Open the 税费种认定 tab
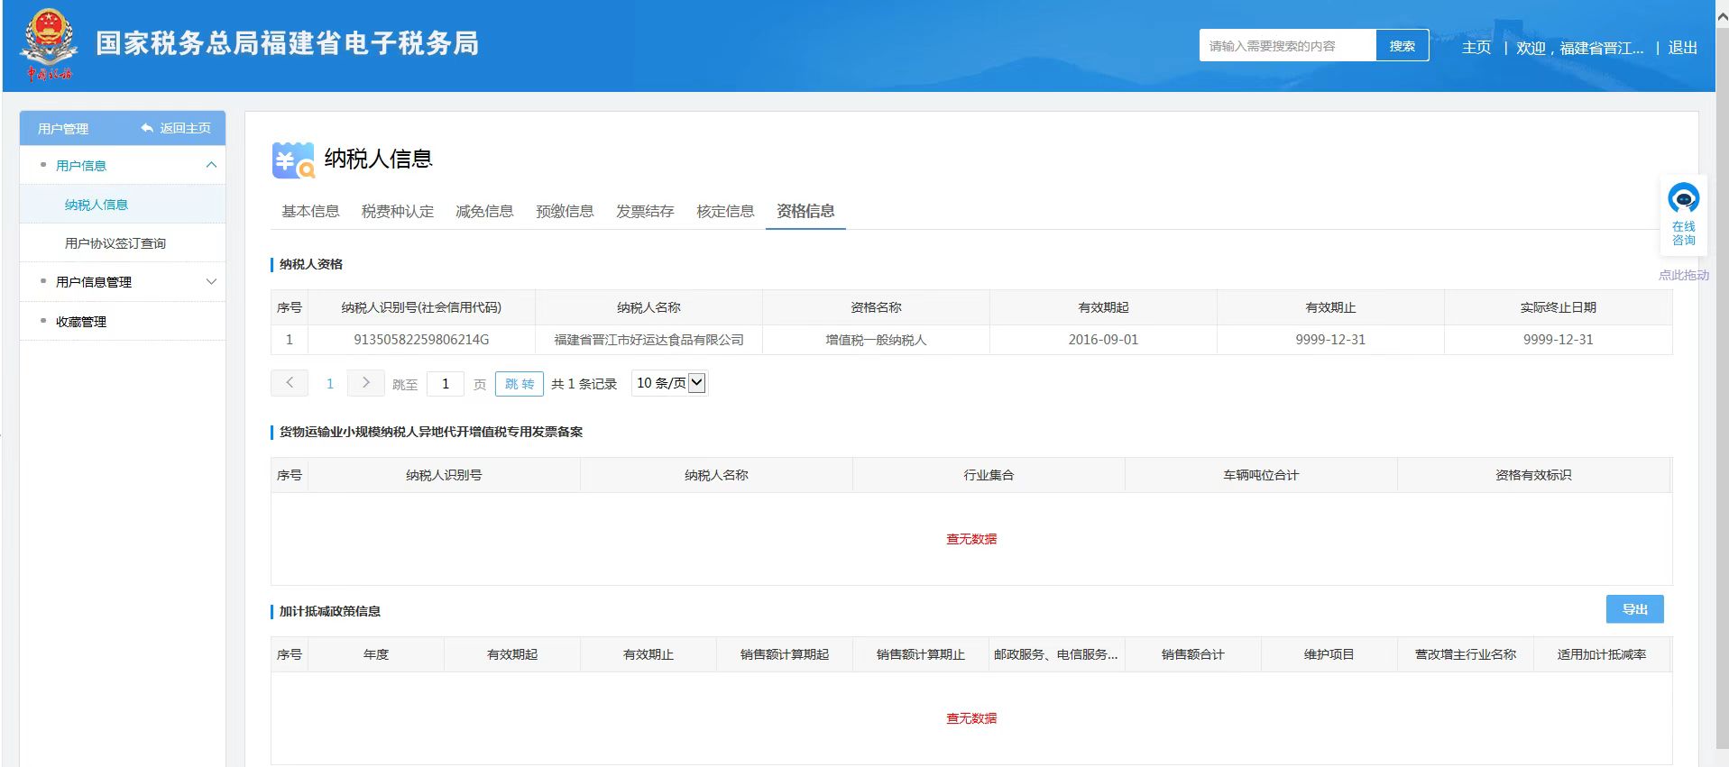 [397, 211]
